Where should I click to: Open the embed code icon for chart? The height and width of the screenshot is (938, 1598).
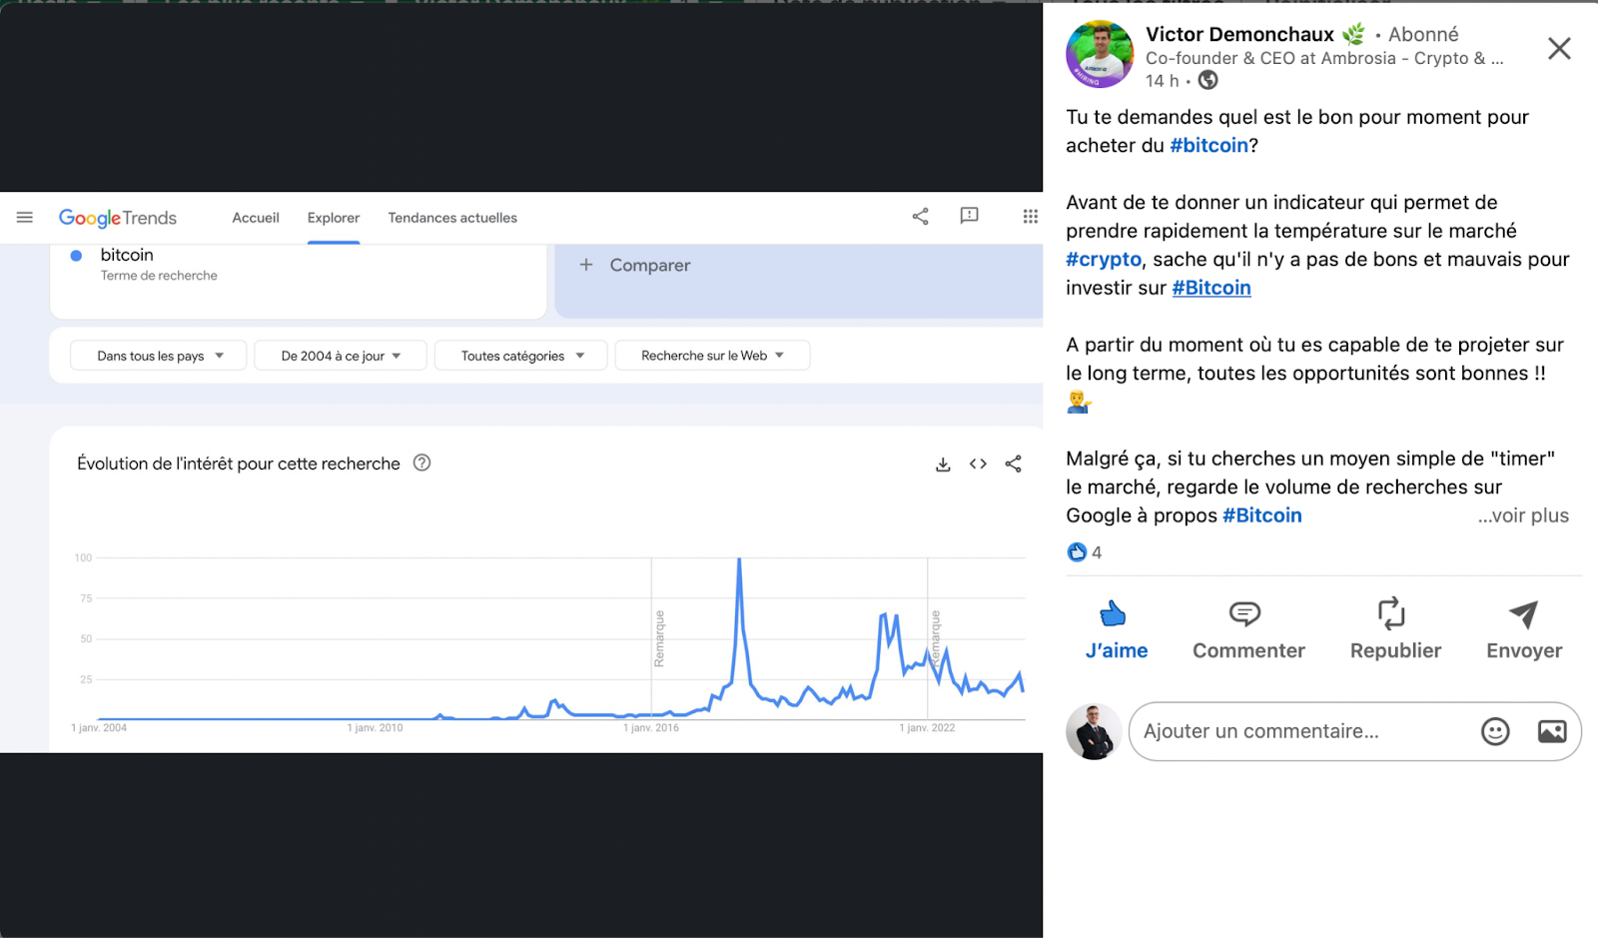[978, 464]
